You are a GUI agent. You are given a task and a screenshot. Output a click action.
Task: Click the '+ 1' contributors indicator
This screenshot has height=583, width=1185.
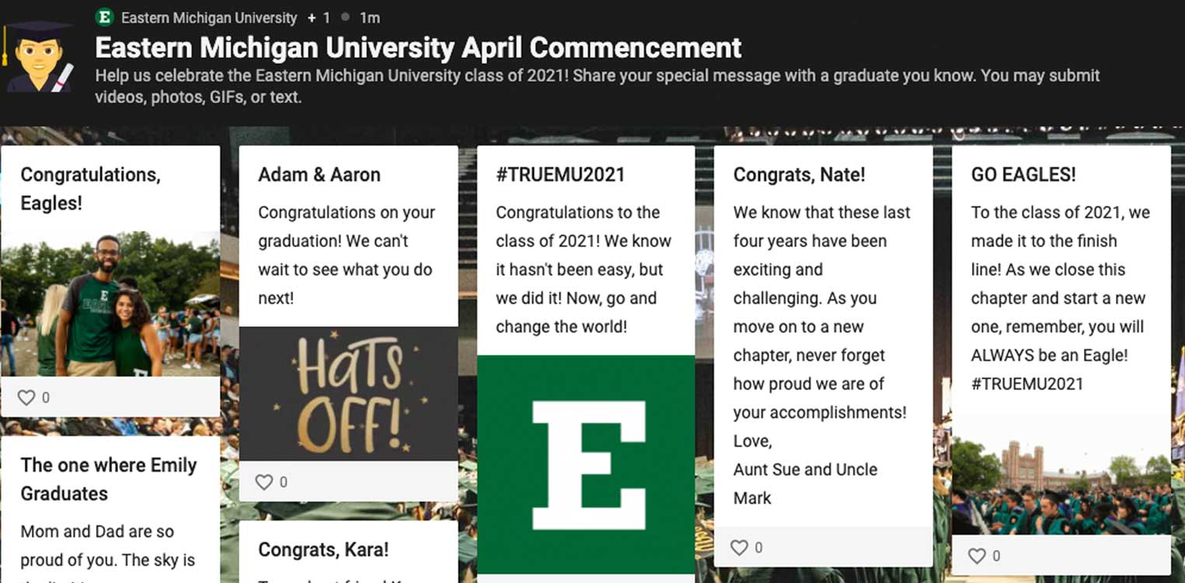pos(319,17)
